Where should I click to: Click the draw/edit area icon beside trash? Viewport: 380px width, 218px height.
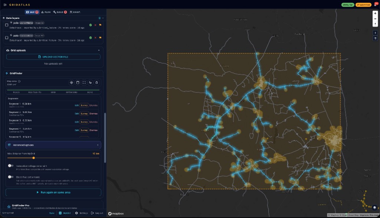tap(91, 83)
